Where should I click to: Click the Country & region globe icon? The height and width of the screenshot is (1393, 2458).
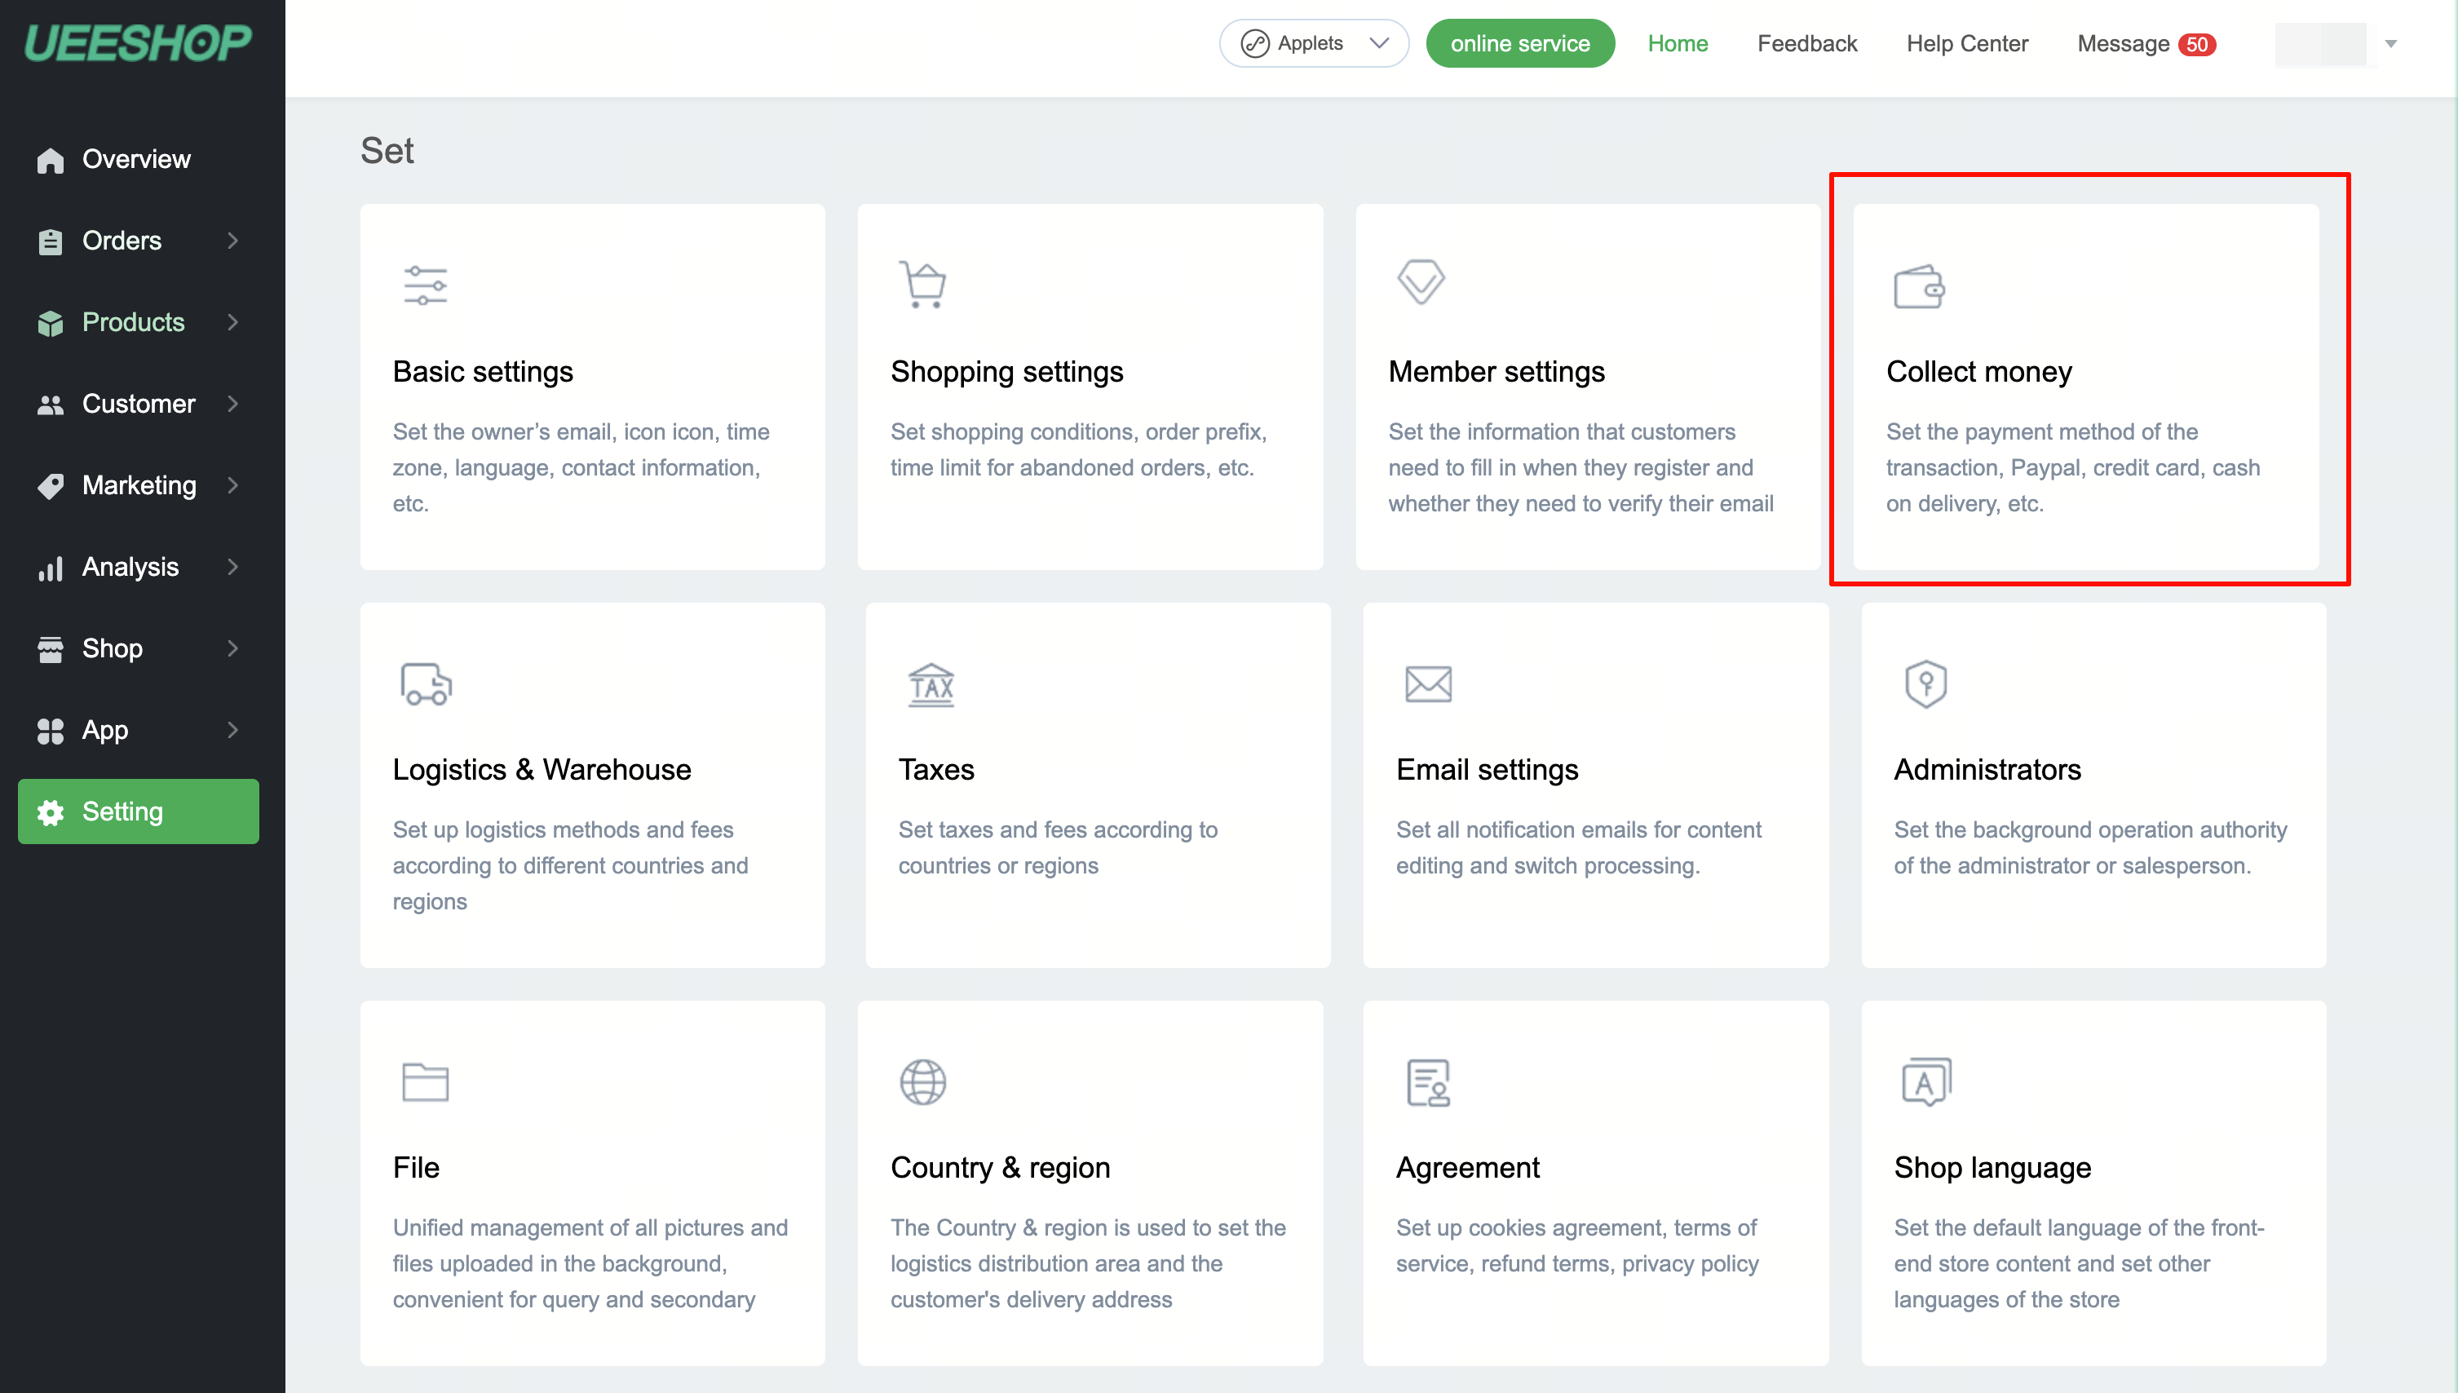[x=923, y=1082]
